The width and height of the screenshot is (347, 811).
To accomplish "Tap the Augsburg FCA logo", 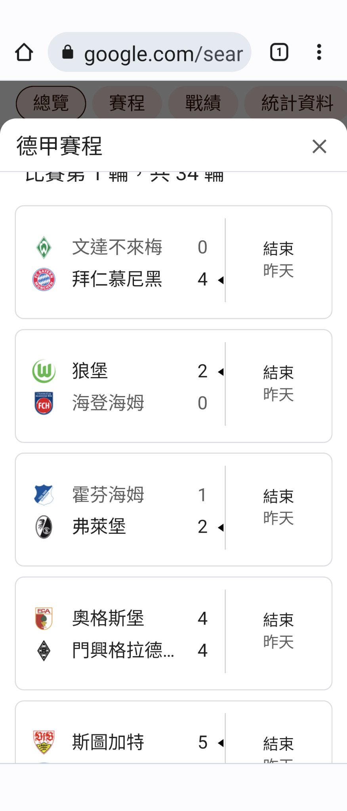I will [44, 619].
